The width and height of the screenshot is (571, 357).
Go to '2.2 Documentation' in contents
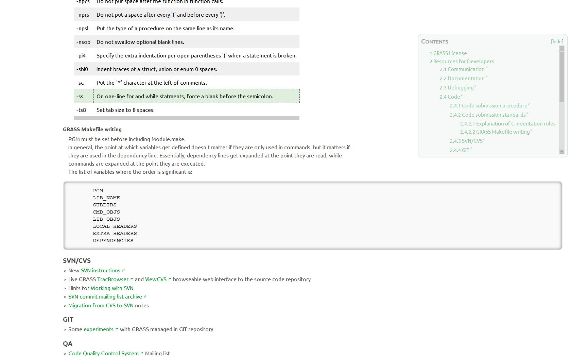coord(462,79)
